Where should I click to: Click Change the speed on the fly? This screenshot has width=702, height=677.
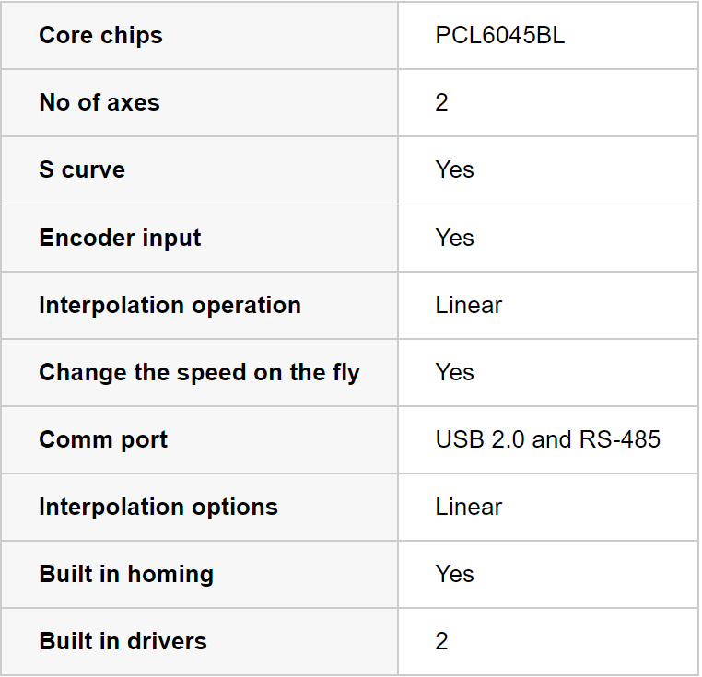point(200,373)
